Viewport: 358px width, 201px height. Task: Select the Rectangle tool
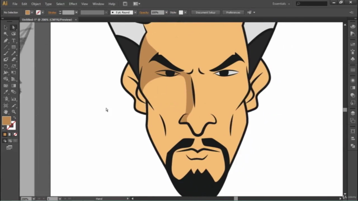click(x=13, y=47)
